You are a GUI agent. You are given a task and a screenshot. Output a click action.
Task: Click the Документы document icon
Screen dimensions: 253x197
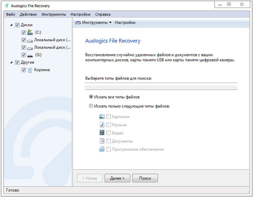(x=102, y=141)
